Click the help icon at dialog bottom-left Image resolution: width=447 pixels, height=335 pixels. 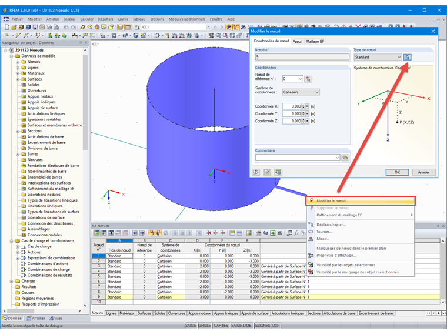[x=256, y=172]
